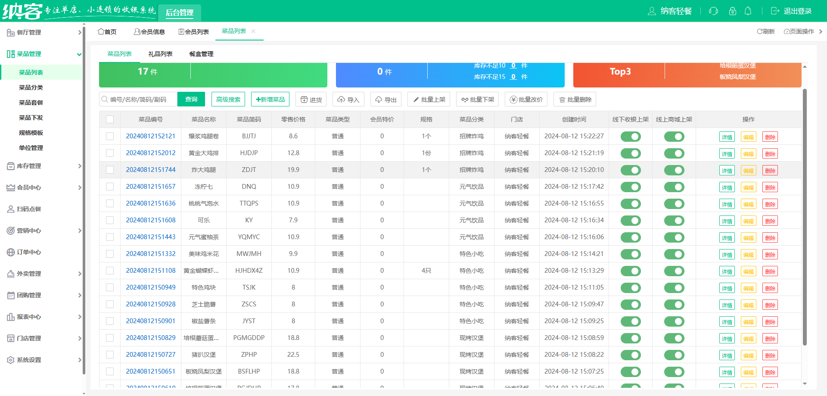Open the 页面操作 dropdown
Viewport: 827px width, 396px height.
point(799,31)
